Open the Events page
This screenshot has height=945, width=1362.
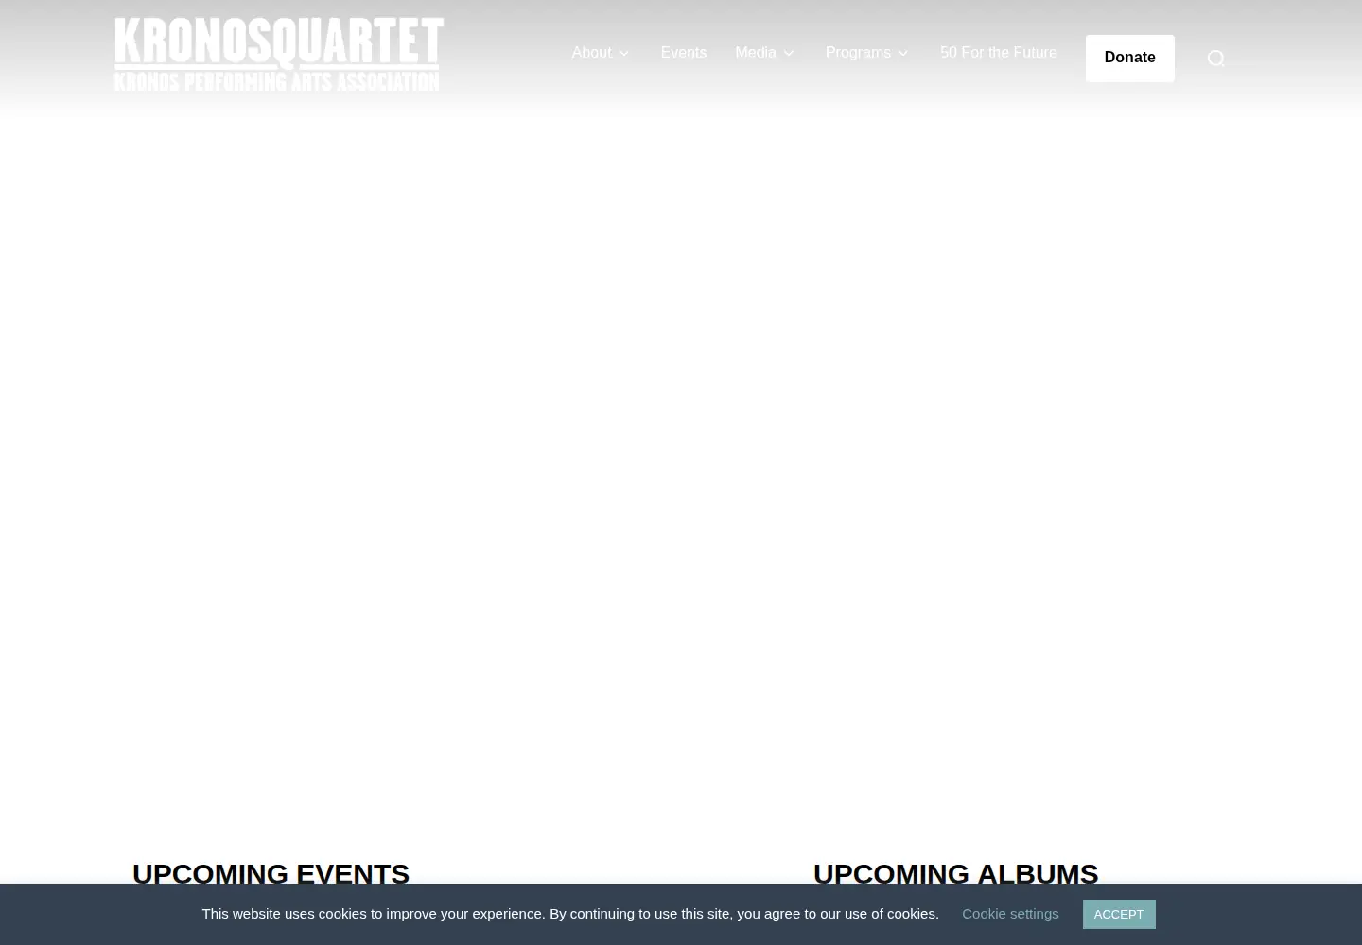click(684, 53)
